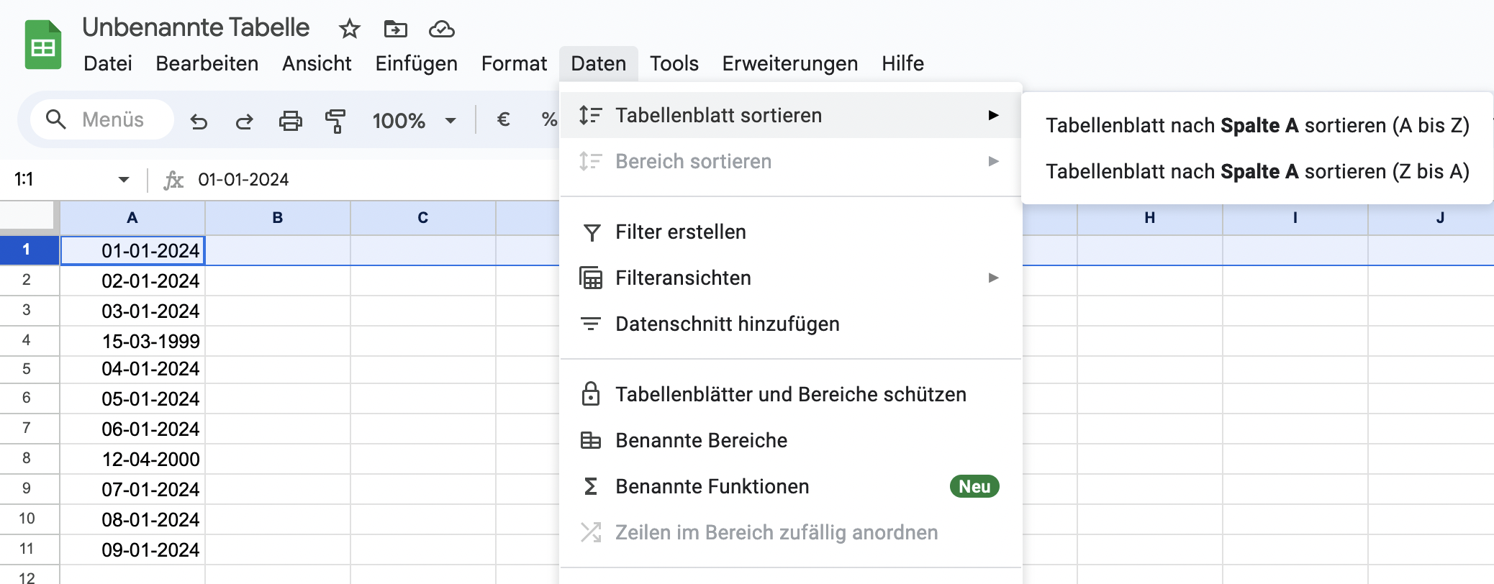
Task: Check the cloud save status icon
Action: pyautogui.click(x=441, y=29)
